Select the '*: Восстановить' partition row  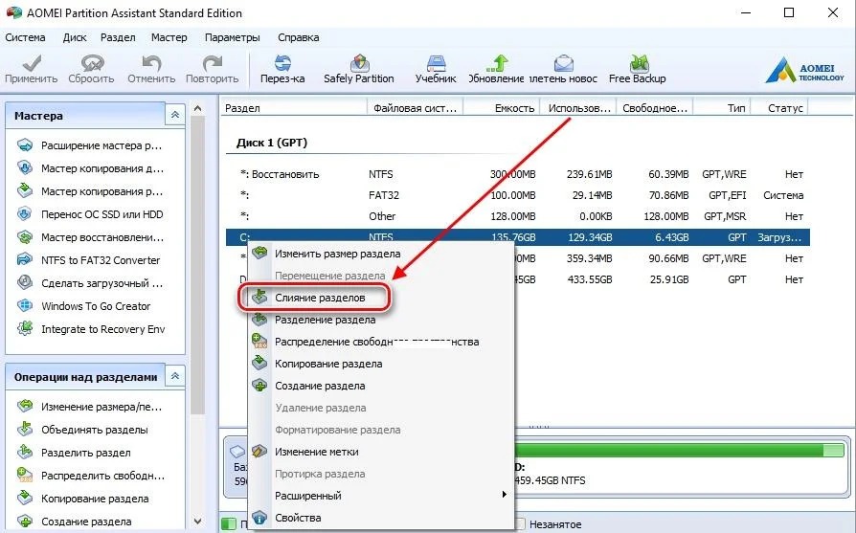pos(518,174)
